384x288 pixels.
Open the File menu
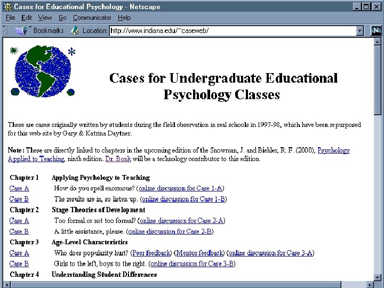[11, 18]
